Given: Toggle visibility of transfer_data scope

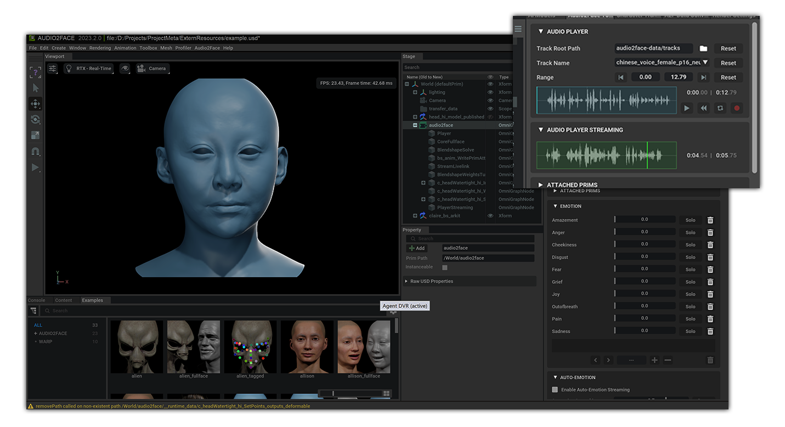Looking at the screenshot, I should pos(490,109).
